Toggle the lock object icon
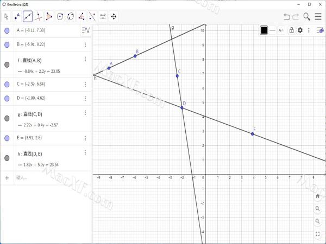 coord(291,30)
